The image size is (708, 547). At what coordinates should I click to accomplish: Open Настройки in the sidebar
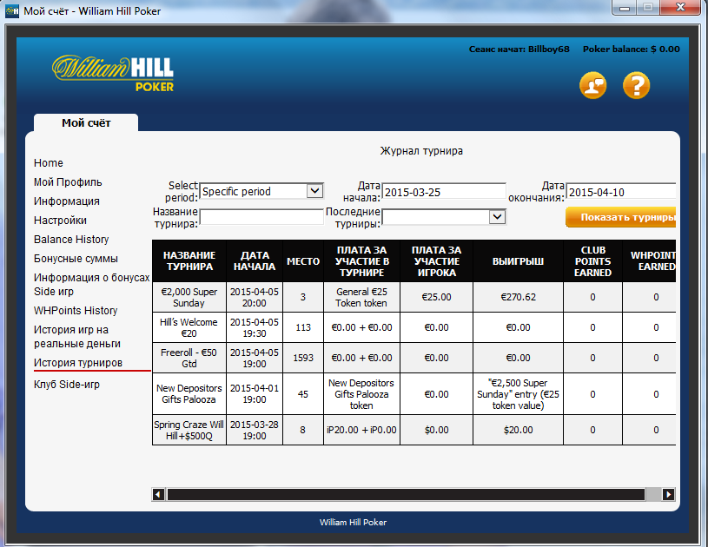[x=60, y=221]
